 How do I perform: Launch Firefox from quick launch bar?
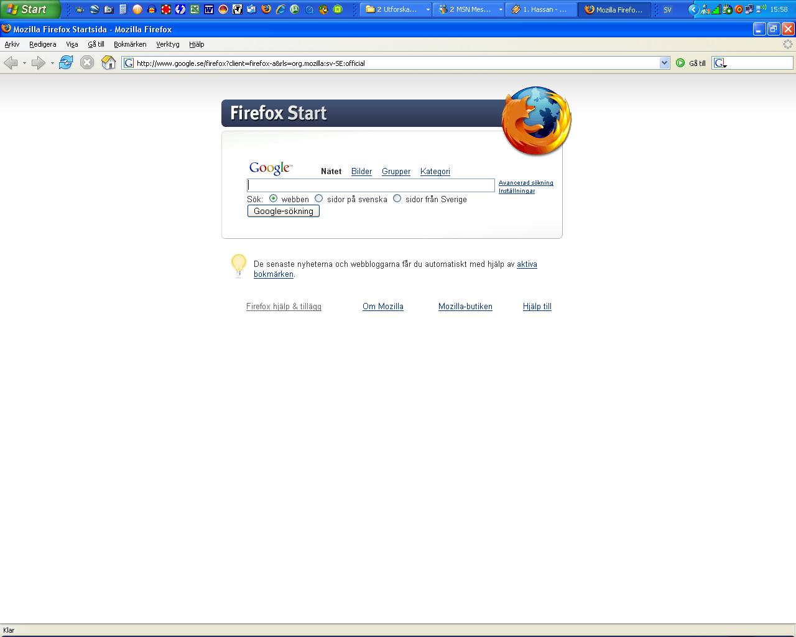pos(266,9)
